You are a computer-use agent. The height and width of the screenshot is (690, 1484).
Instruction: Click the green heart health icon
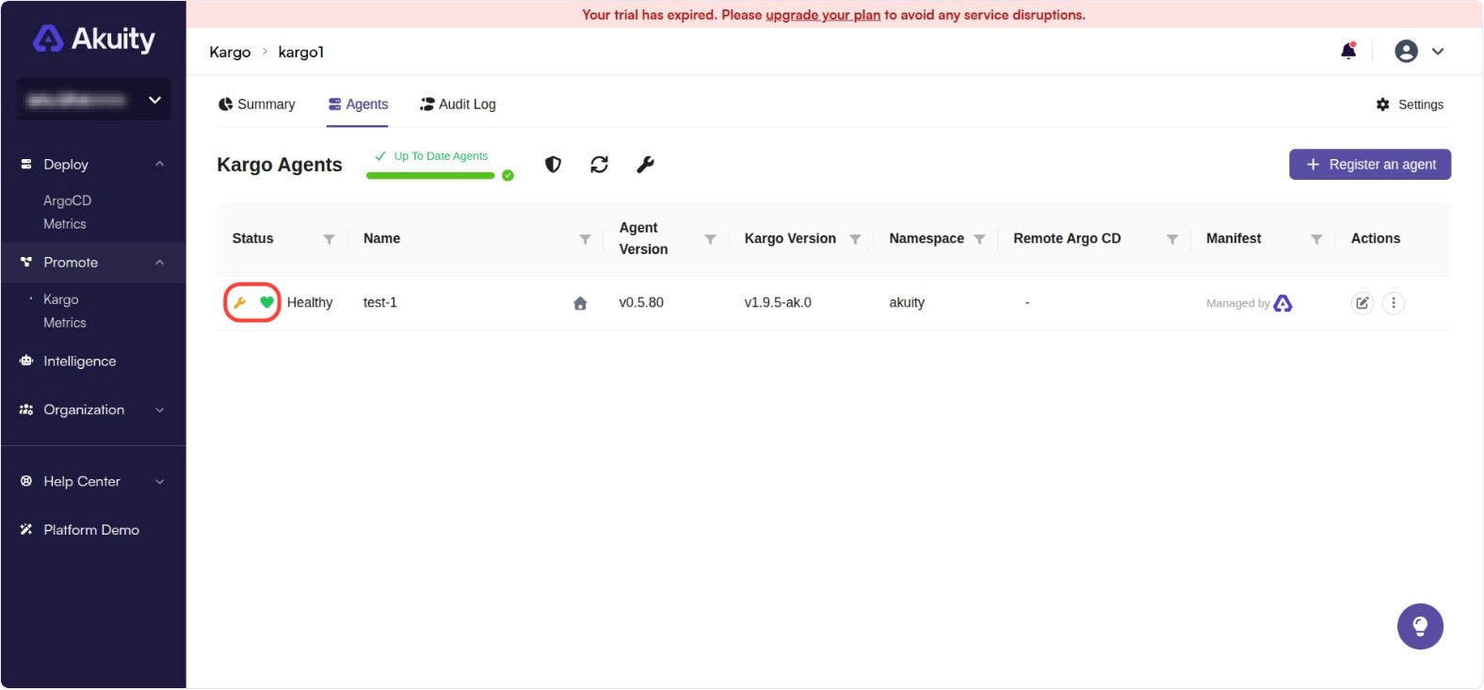click(266, 302)
